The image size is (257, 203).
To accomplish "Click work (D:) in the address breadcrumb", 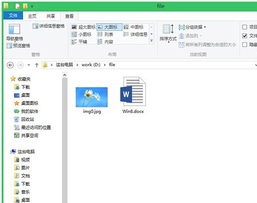I will (x=91, y=65).
